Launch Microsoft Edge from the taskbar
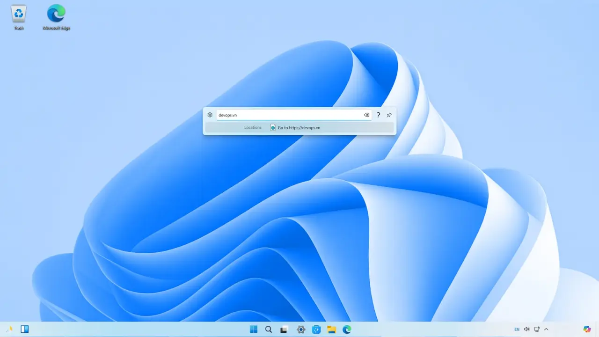Viewport: 599px width, 337px height. 347,329
